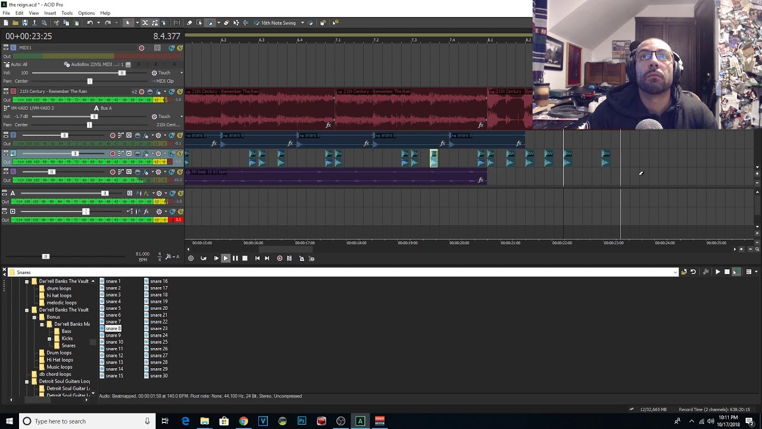Stop playback in transport bar
The image size is (762, 429).
coord(245,258)
